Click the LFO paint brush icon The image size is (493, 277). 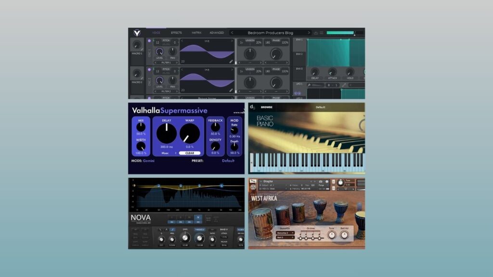coord(309,85)
